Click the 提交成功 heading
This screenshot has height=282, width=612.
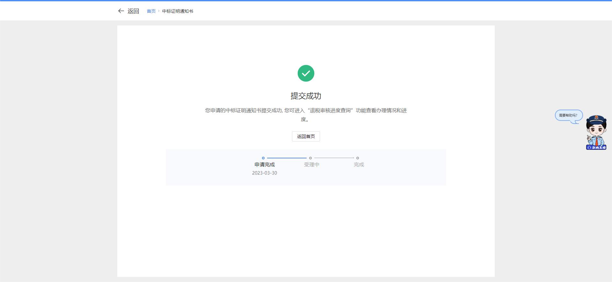306,96
